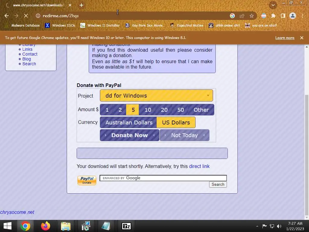This screenshot has height=232, width=309.
Task: Open the Windows 11 Installer bookmark
Action: pyautogui.click(x=100, y=25)
